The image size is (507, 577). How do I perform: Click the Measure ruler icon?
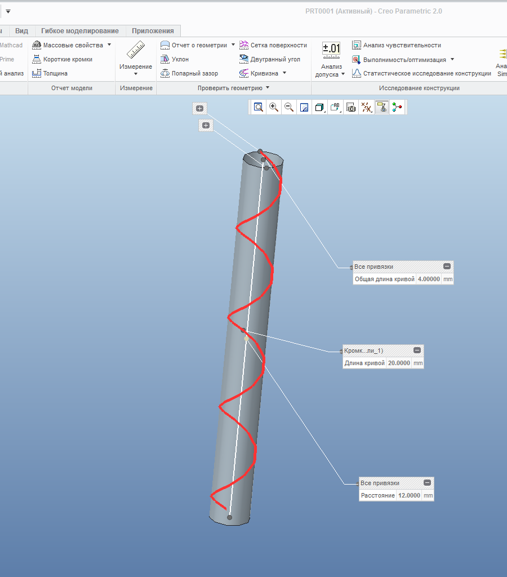[x=136, y=50]
